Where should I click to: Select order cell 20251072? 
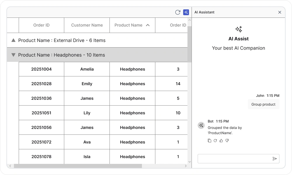point(41,142)
